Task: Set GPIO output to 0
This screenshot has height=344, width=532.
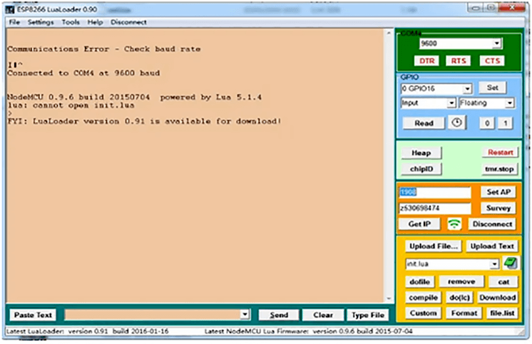Action: point(486,123)
